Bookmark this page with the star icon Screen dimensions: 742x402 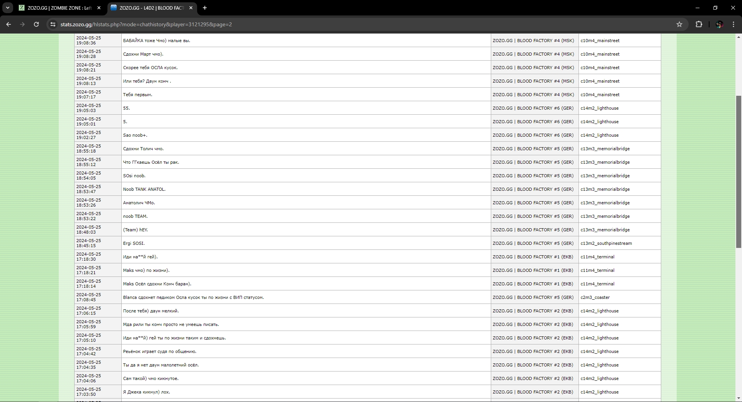679,24
